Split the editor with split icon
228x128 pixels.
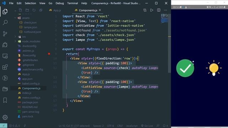point(159,10)
